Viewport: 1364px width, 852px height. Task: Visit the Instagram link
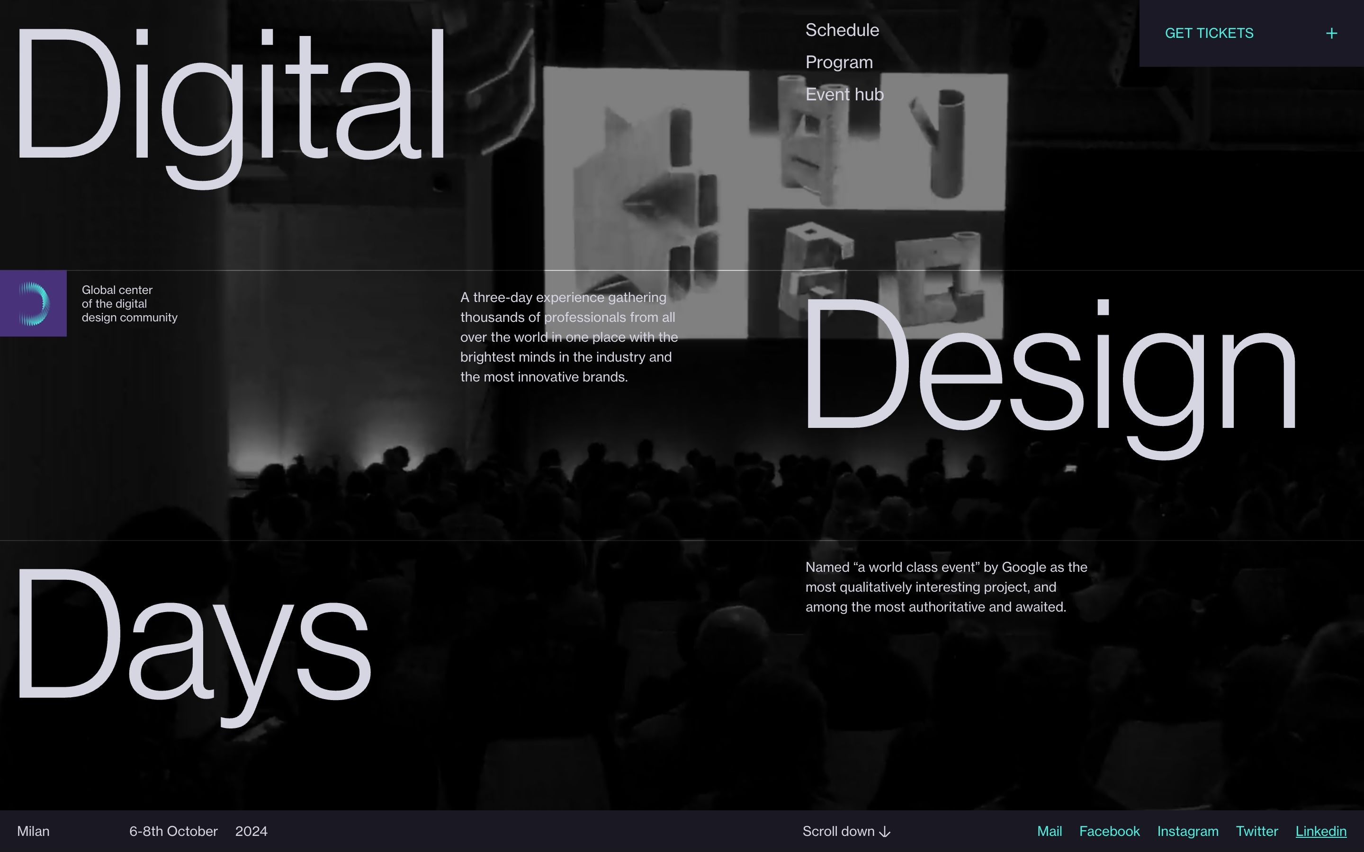tap(1187, 832)
